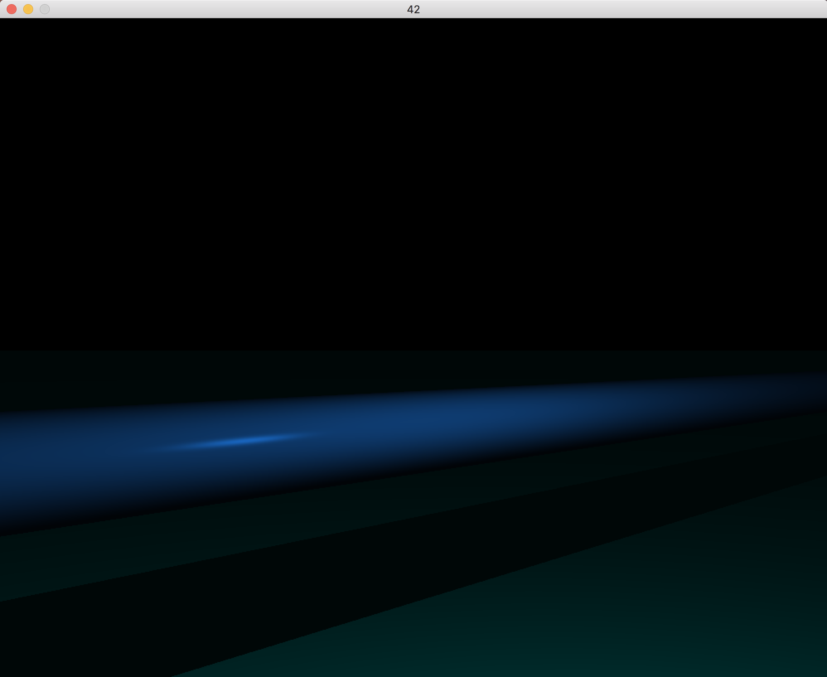The width and height of the screenshot is (827, 677).
Task: Click the empty title bar right of "42"
Action: [621, 9]
